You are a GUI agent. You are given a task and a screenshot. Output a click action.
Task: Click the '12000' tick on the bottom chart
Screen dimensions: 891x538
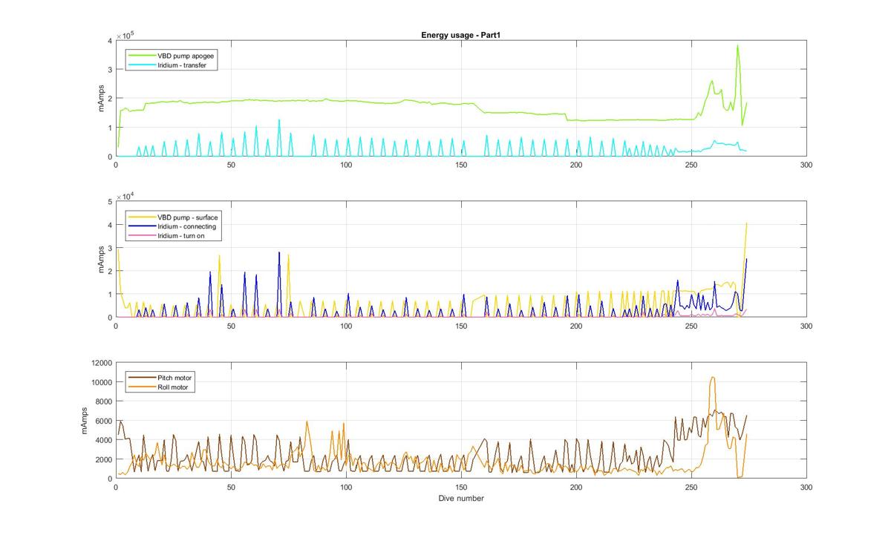100,363
